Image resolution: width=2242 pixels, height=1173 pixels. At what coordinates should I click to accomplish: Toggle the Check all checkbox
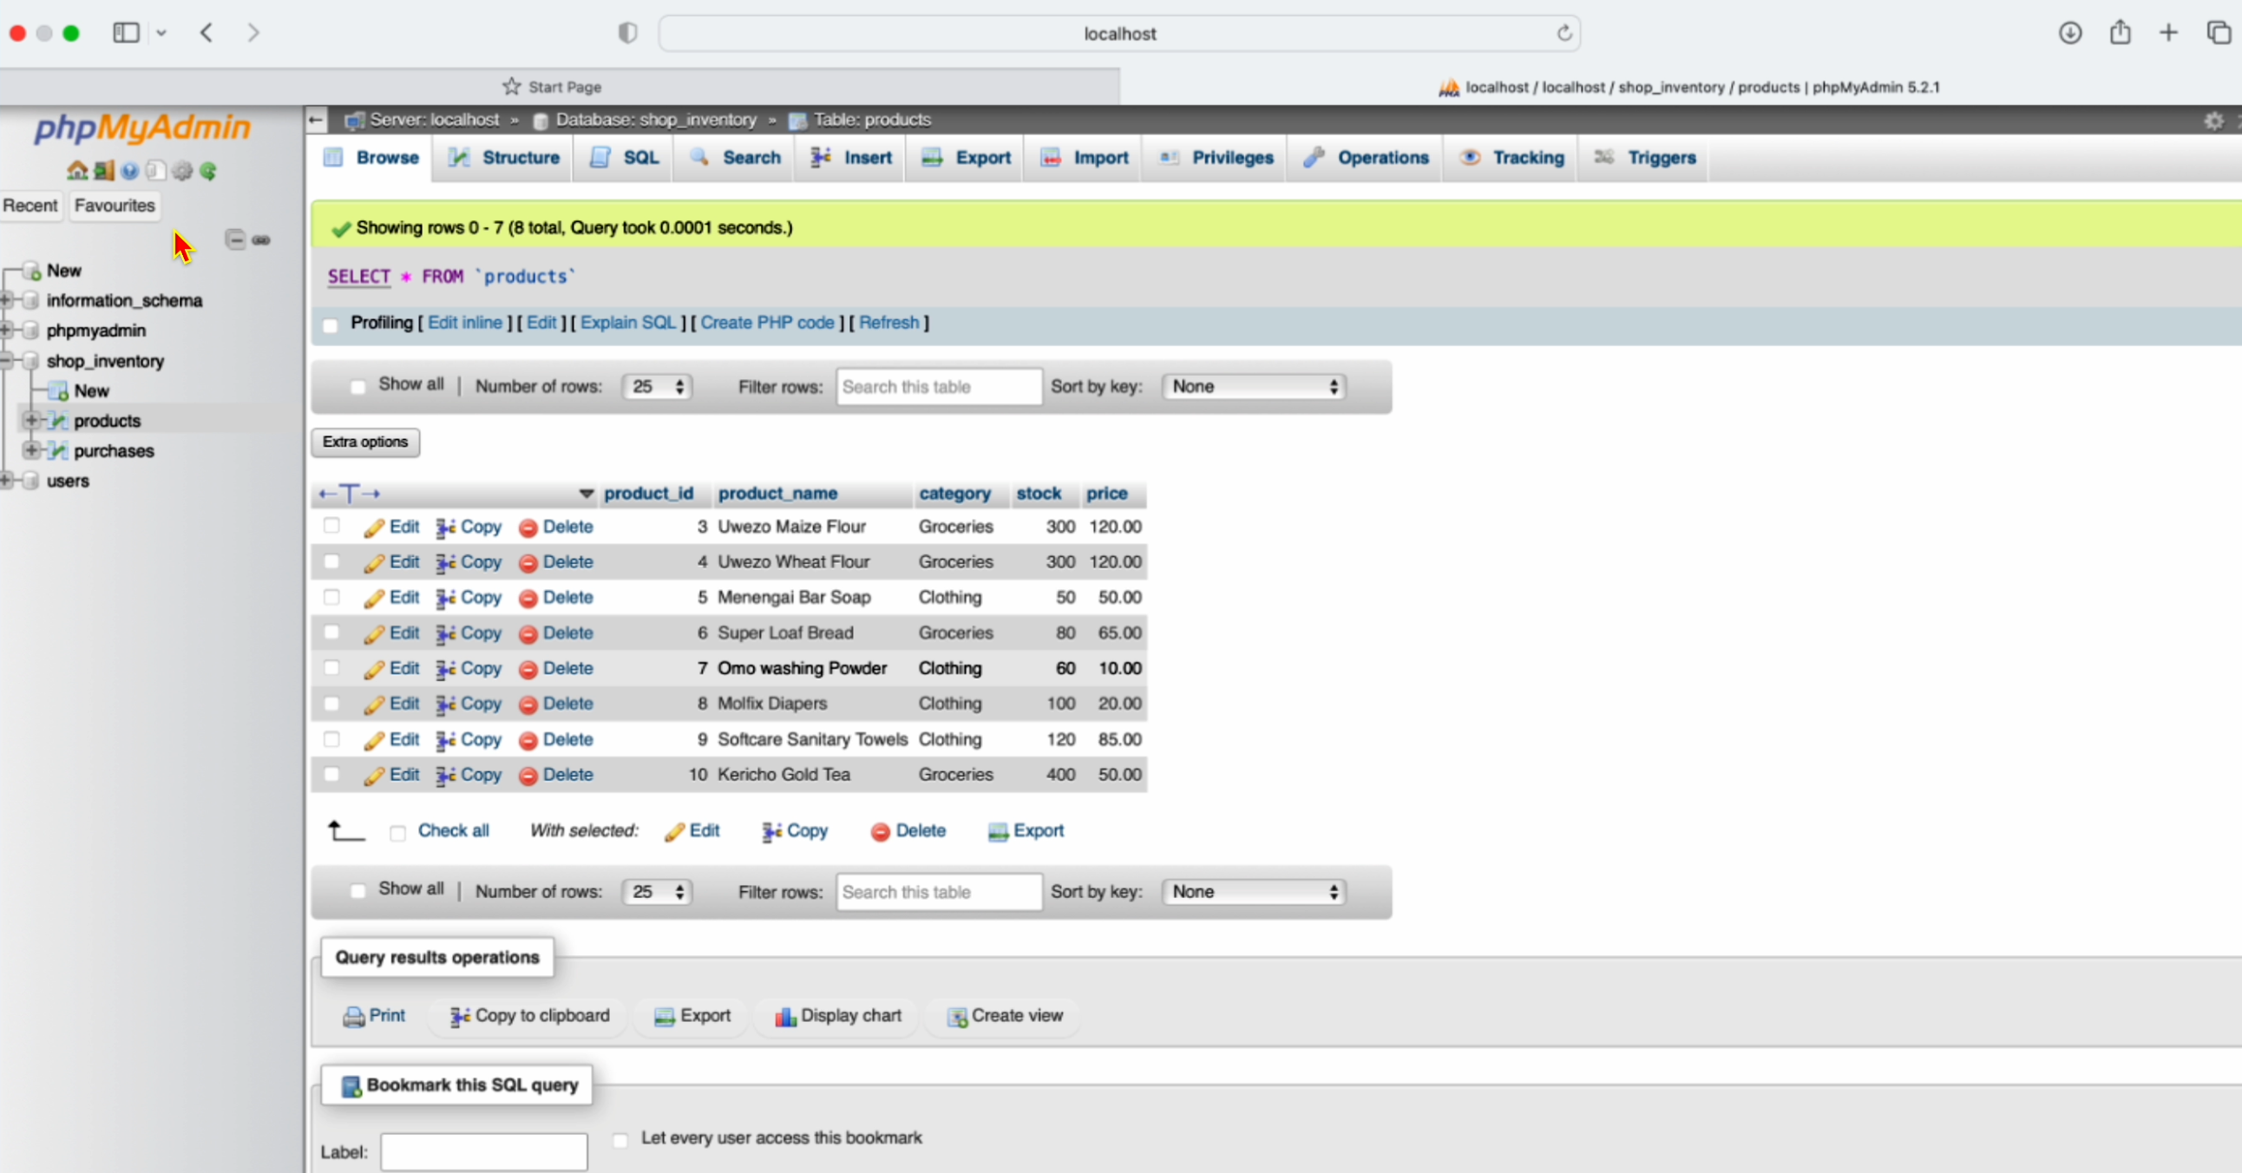coord(397,833)
